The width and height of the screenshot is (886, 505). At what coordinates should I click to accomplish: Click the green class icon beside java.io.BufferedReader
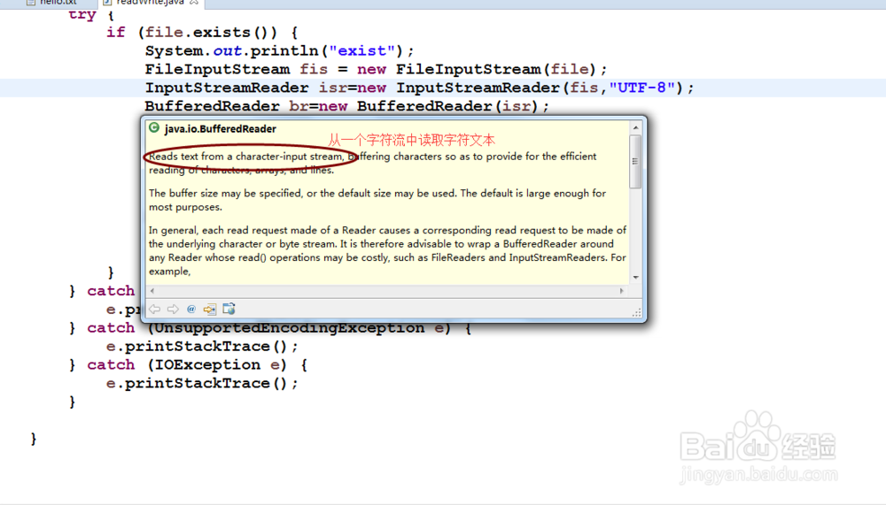[153, 128]
